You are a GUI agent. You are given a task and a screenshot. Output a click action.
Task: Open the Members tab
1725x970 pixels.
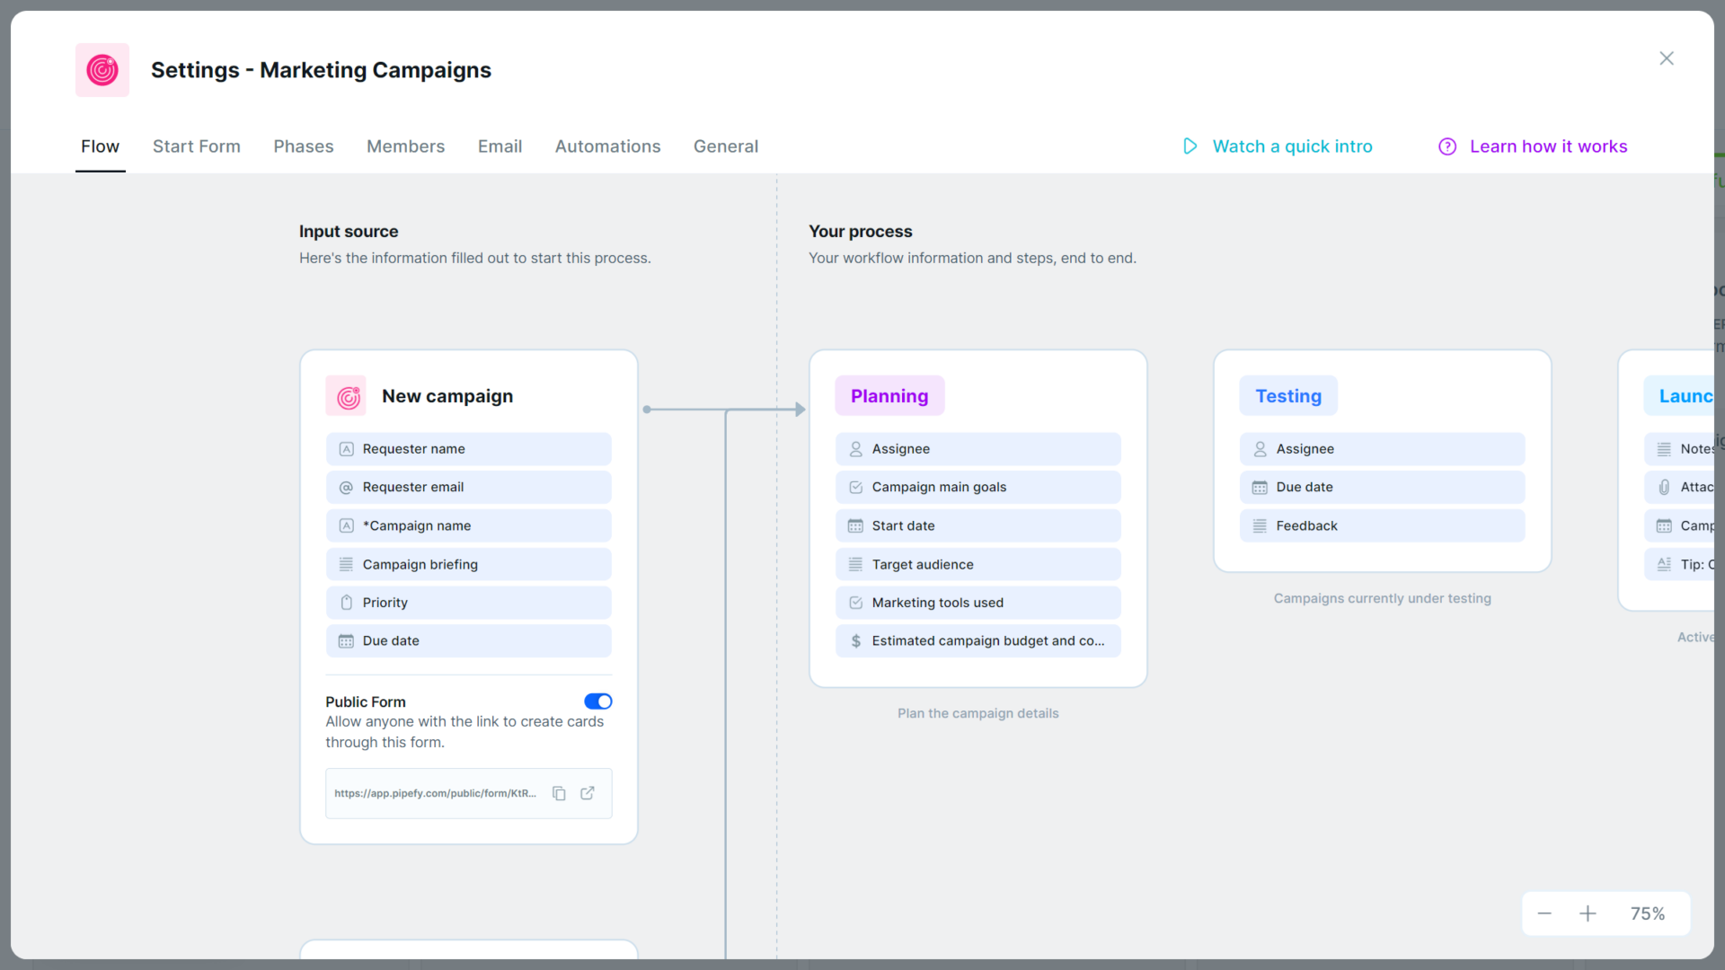coord(405,145)
